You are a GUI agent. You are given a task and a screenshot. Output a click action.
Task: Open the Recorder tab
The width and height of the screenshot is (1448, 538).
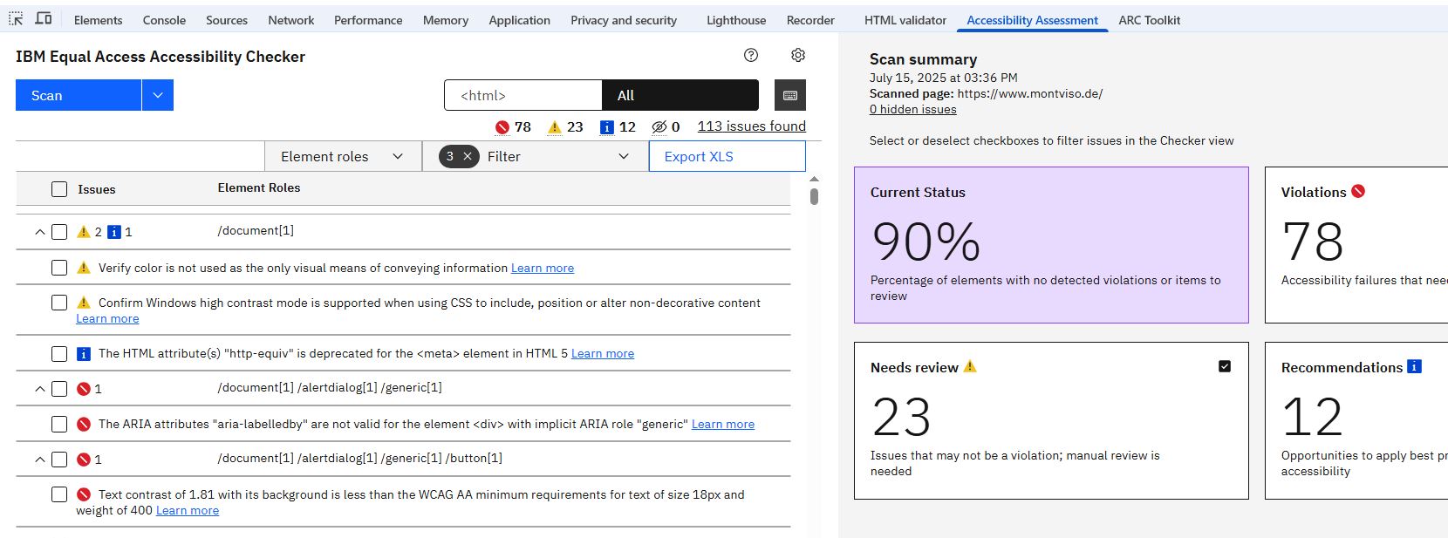[810, 20]
